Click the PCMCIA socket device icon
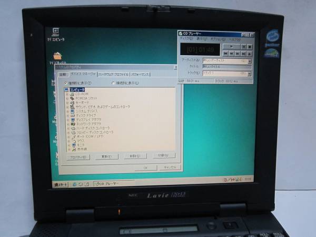Screen dimensions: 316x237 point(72,98)
